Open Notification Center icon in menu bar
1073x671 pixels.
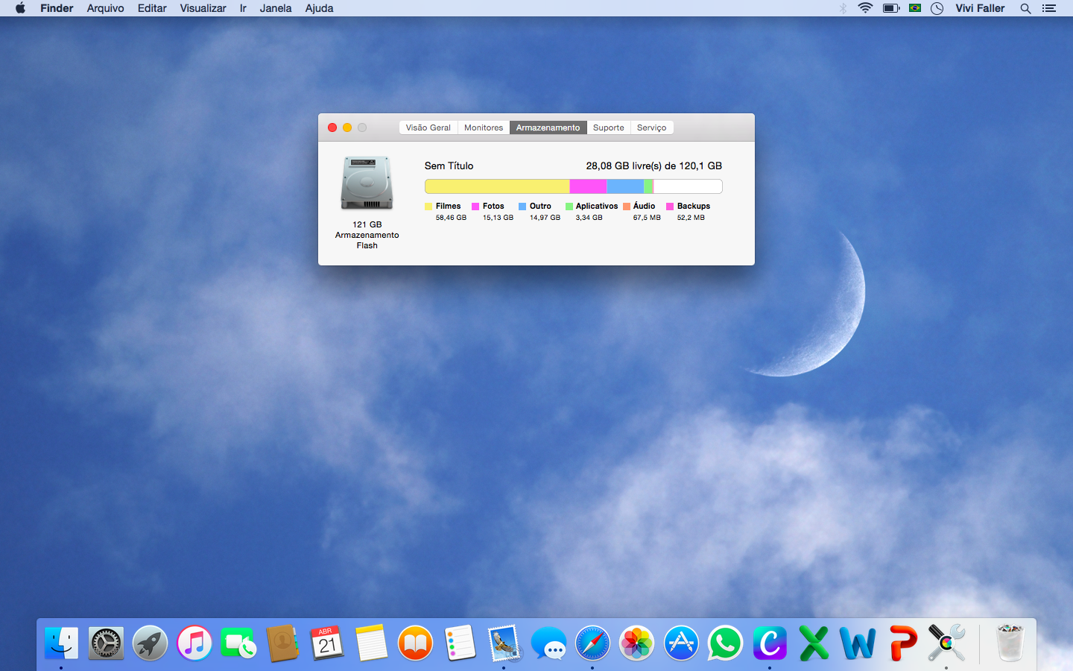click(1049, 8)
